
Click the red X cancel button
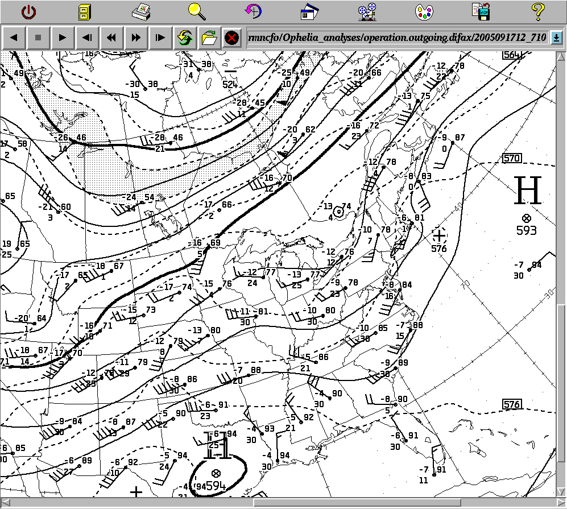tap(231, 38)
